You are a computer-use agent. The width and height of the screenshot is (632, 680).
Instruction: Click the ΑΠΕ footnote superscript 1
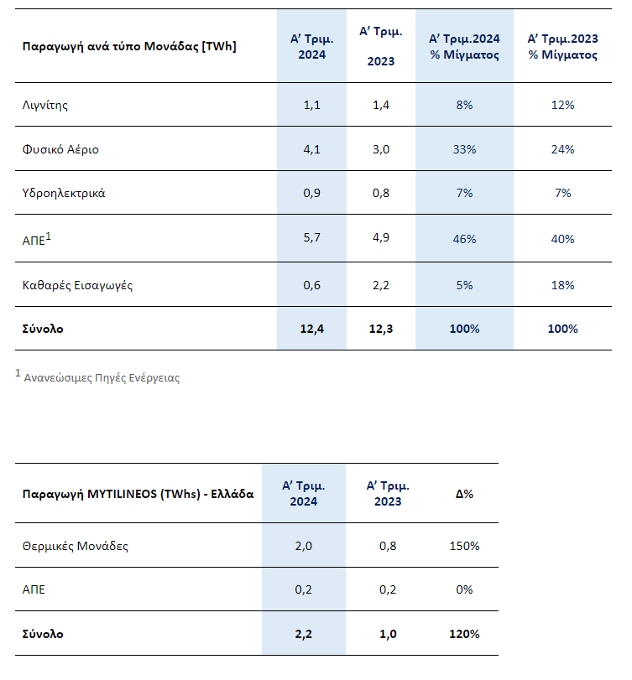coord(48,236)
